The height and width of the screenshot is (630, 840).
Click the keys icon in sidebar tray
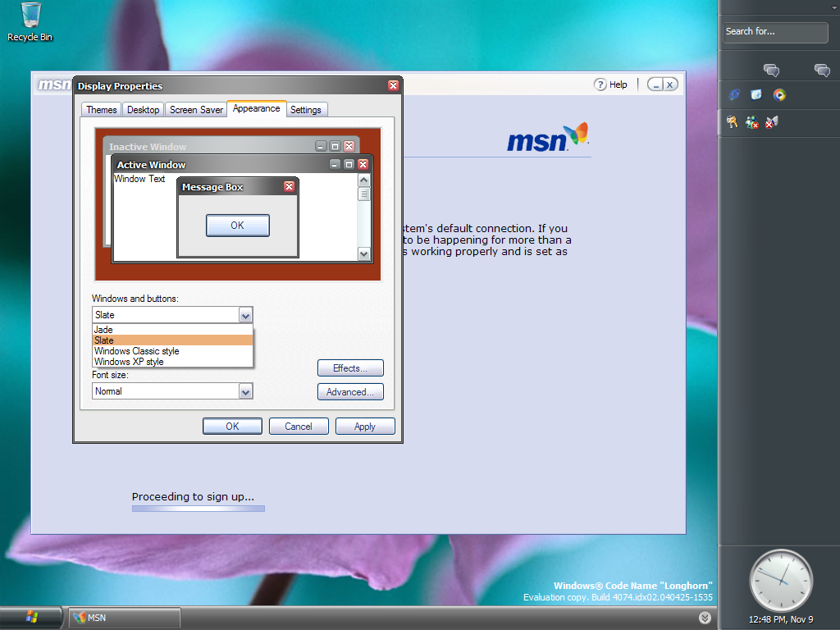pos(733,122)
